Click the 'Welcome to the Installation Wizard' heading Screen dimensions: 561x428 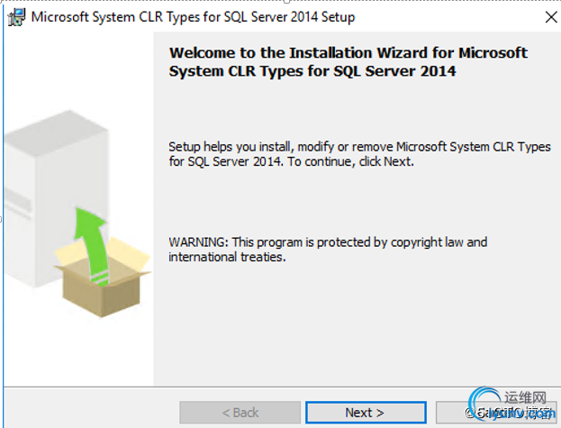tap(348, 62)
